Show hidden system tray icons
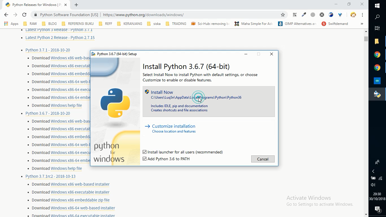 pos(373,171)
